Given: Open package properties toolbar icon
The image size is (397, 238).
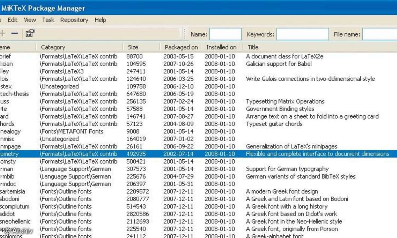Looking at the screenshot, I should tap(30, 33).
